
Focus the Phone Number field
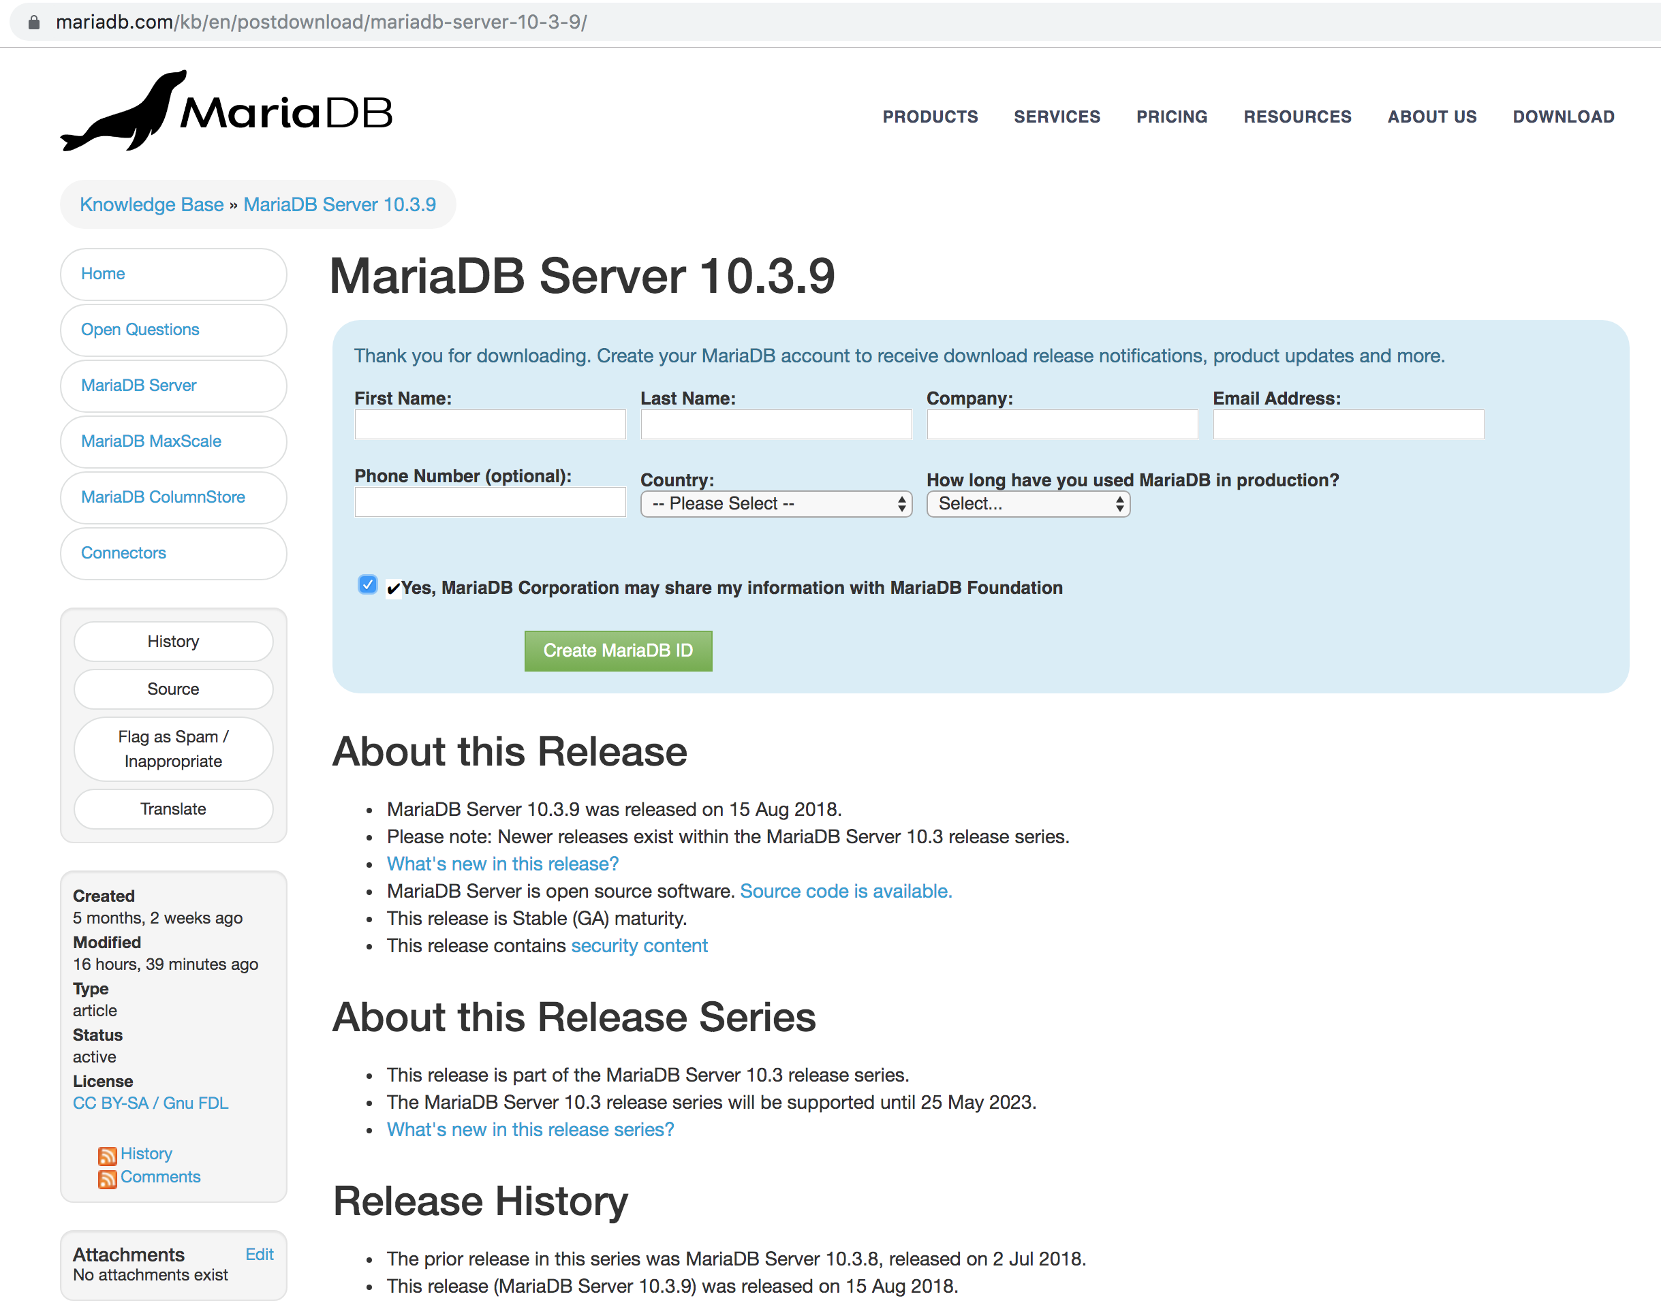[490, 502]
